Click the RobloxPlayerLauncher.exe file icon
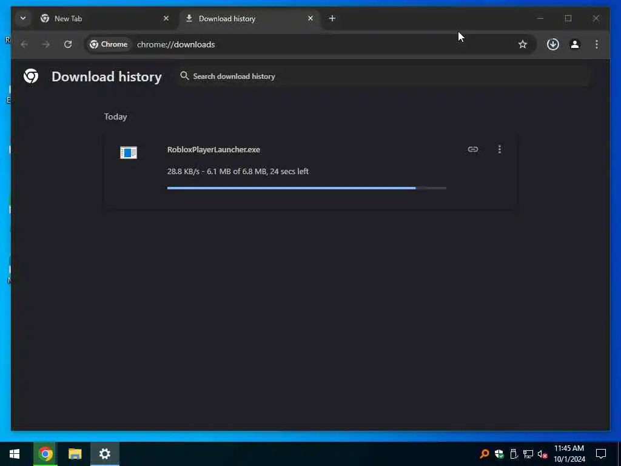The image size is (621, 466). coord(129,152)
